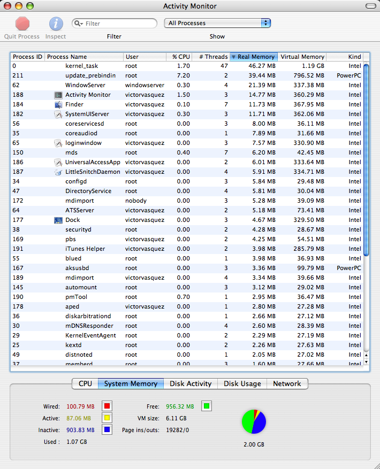This screenshot has width=380, height=469.
Task: Select the System Memory tab
Action: coord(131,384)
